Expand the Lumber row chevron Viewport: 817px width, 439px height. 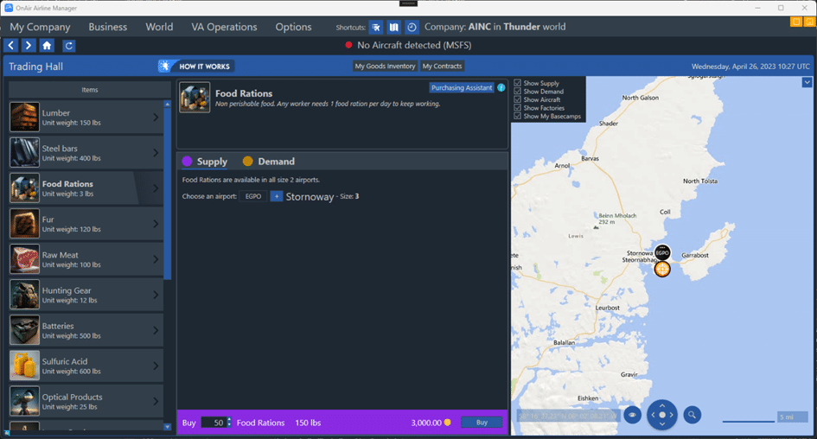156,118
